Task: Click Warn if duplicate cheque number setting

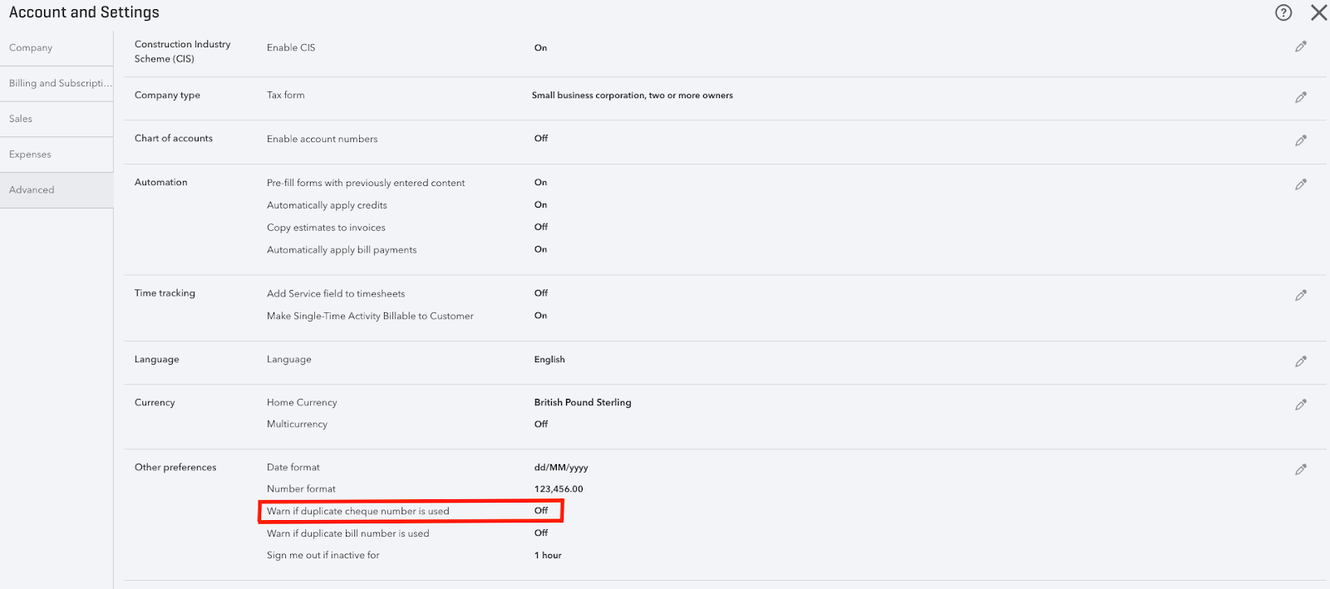Action: click(x=358, y=512)
